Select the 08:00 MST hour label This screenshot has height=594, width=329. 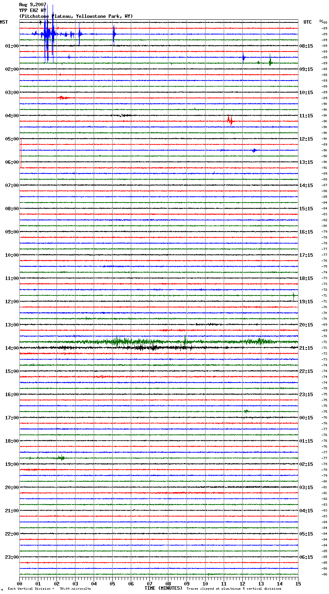(x=12, y=208)
